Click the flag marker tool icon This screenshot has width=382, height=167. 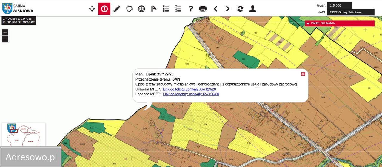tap(154, 9)
